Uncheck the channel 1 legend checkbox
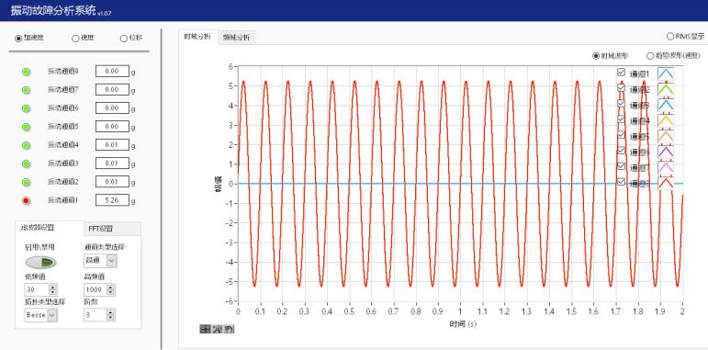Image resolution: width=708 pixels, height=350 pixels. pos(622,73)
